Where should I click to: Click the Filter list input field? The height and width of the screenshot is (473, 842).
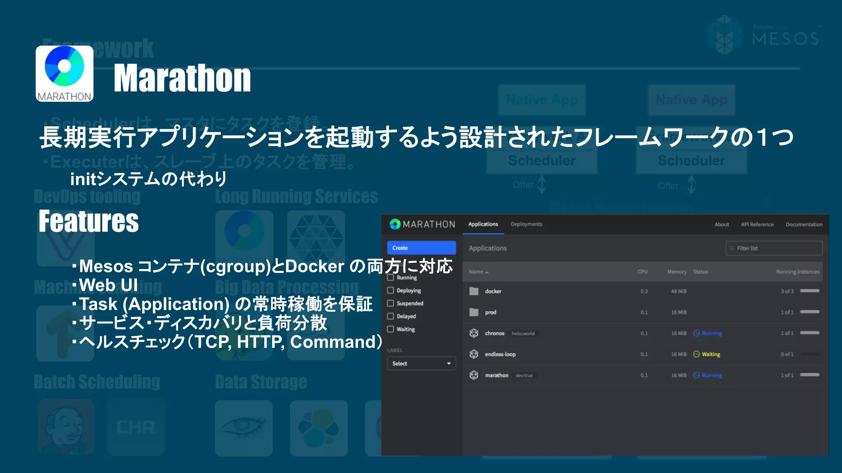774,248
